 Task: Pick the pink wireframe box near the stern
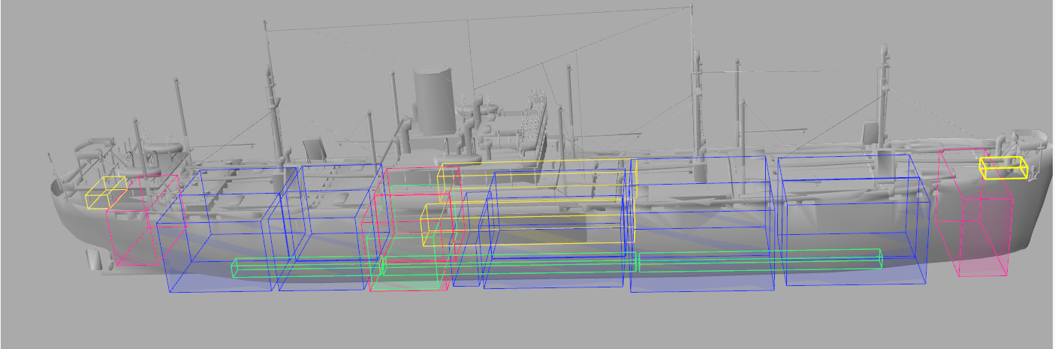pyautogui.click(x=134, y=225)
